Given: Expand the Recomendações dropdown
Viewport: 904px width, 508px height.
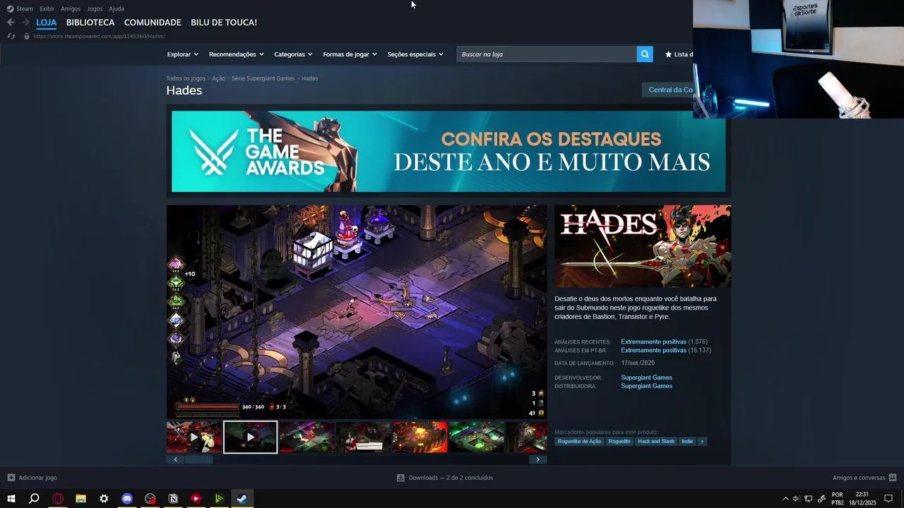Looking at the screenshot, I should [237, 54].
